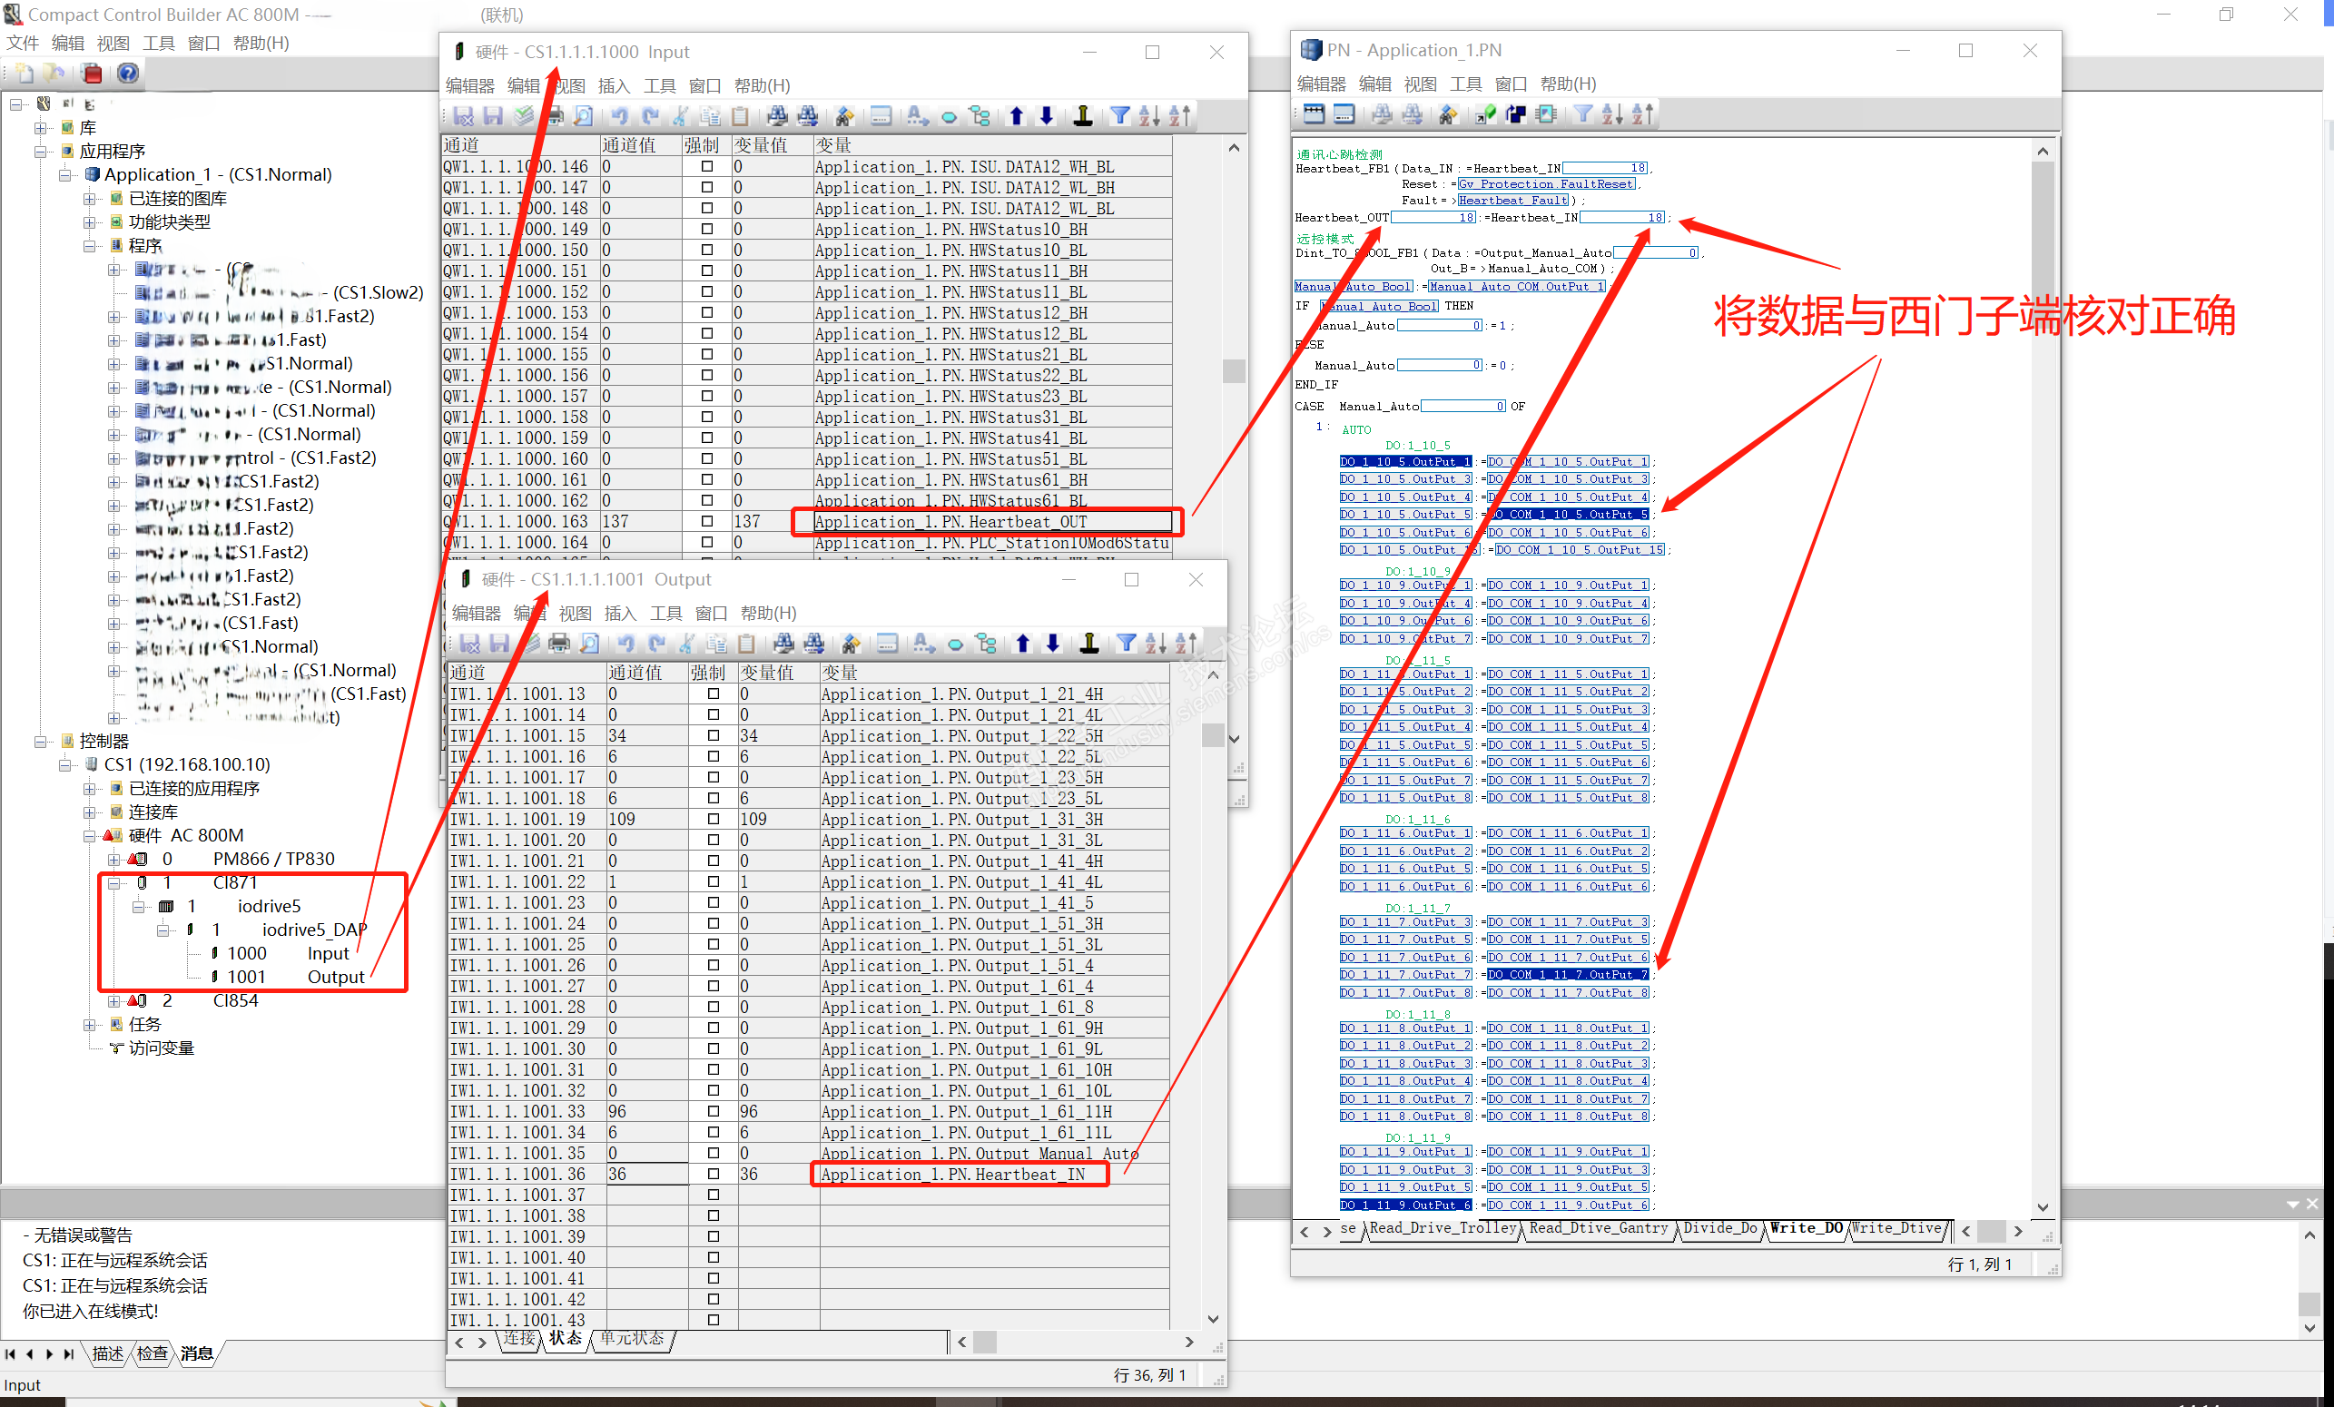Expand the 任务 tree node

(89, 1024)
